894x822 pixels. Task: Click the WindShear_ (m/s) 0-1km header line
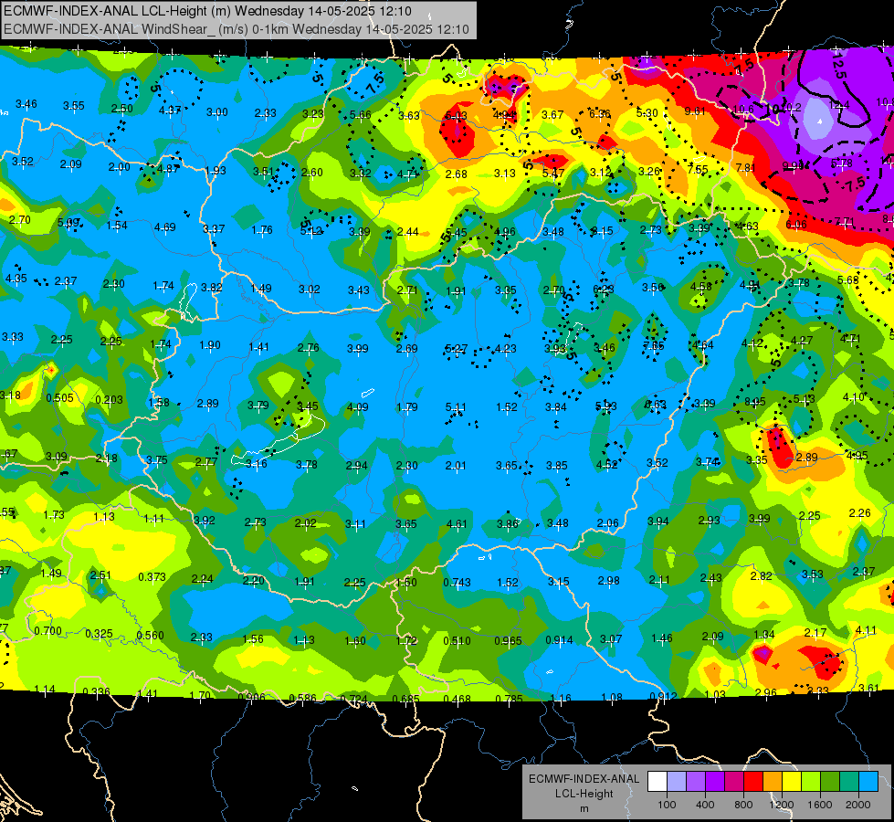pyautogui.click(x=236, y=29)
